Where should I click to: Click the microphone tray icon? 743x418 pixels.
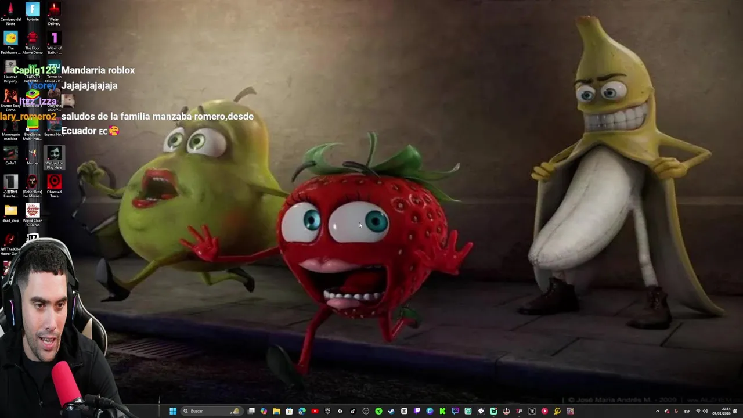(x=676, y=411)
